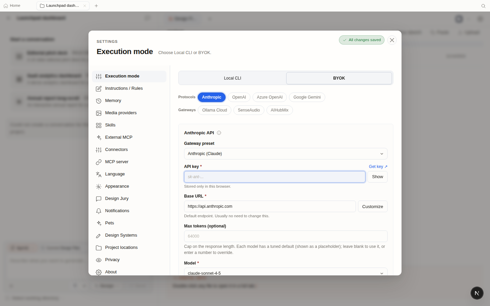This screenshot has height=306, width=490.
Task: Open Instructions / Rules settings
Action: 129,89
